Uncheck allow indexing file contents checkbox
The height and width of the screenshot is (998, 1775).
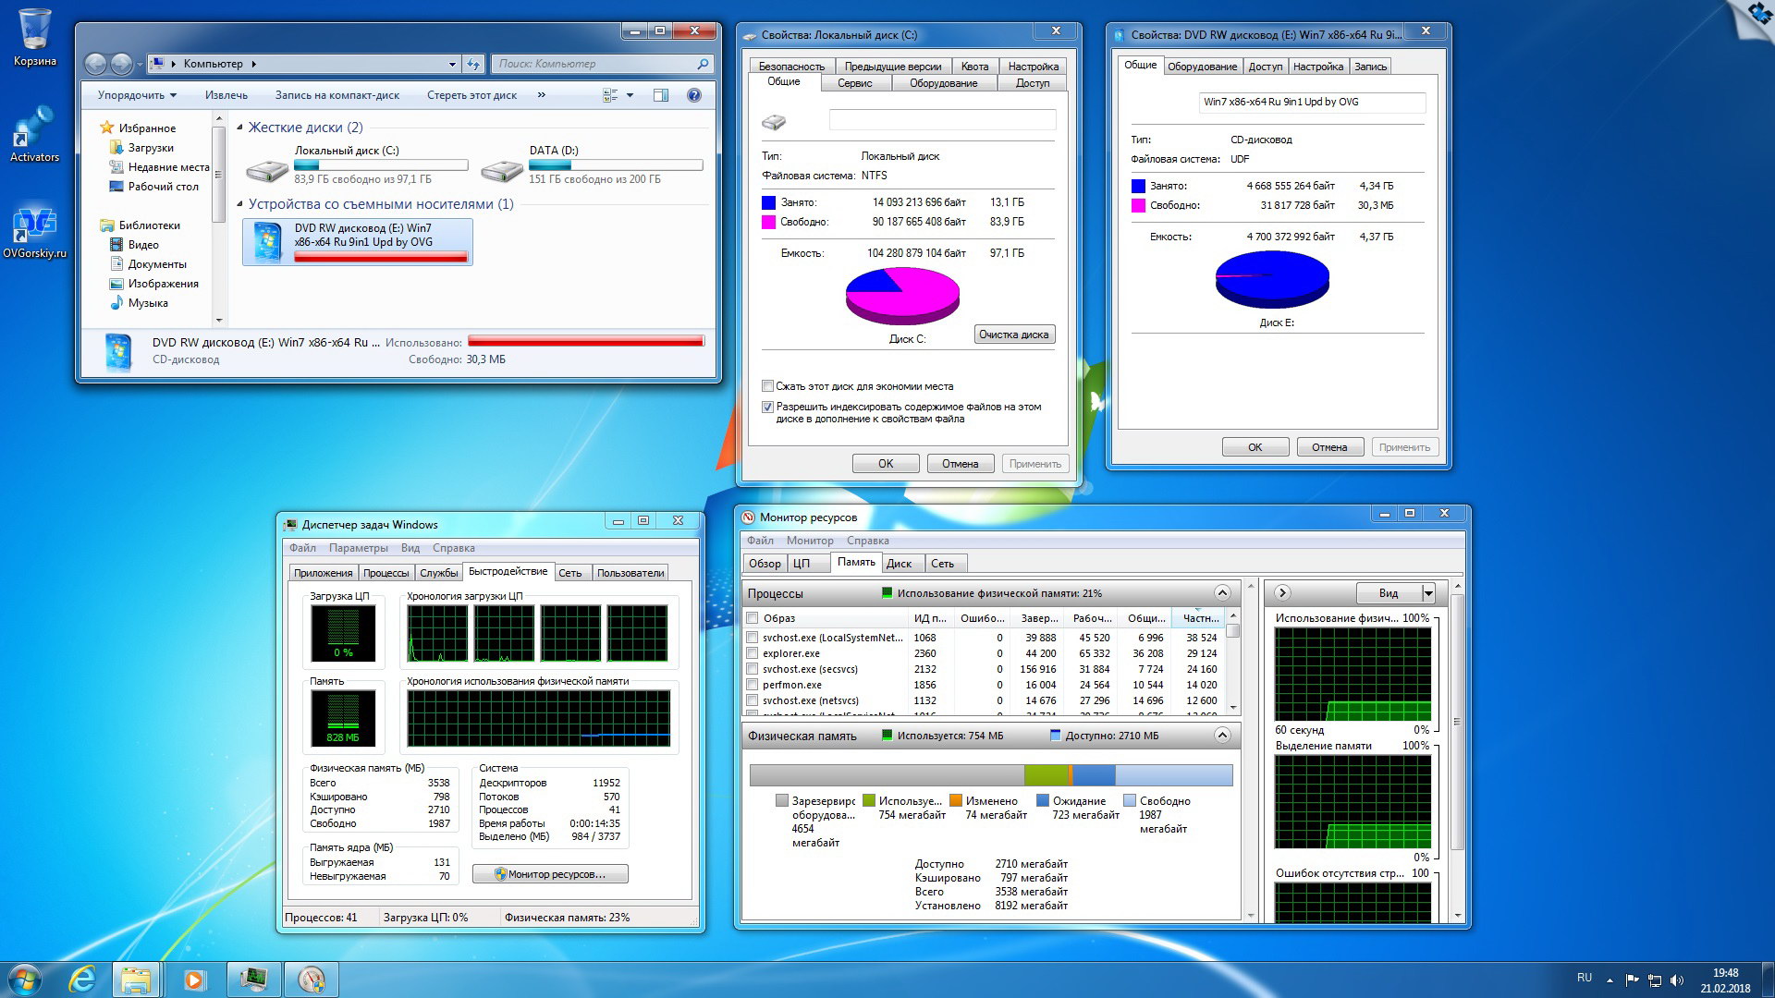click(767, 407)
